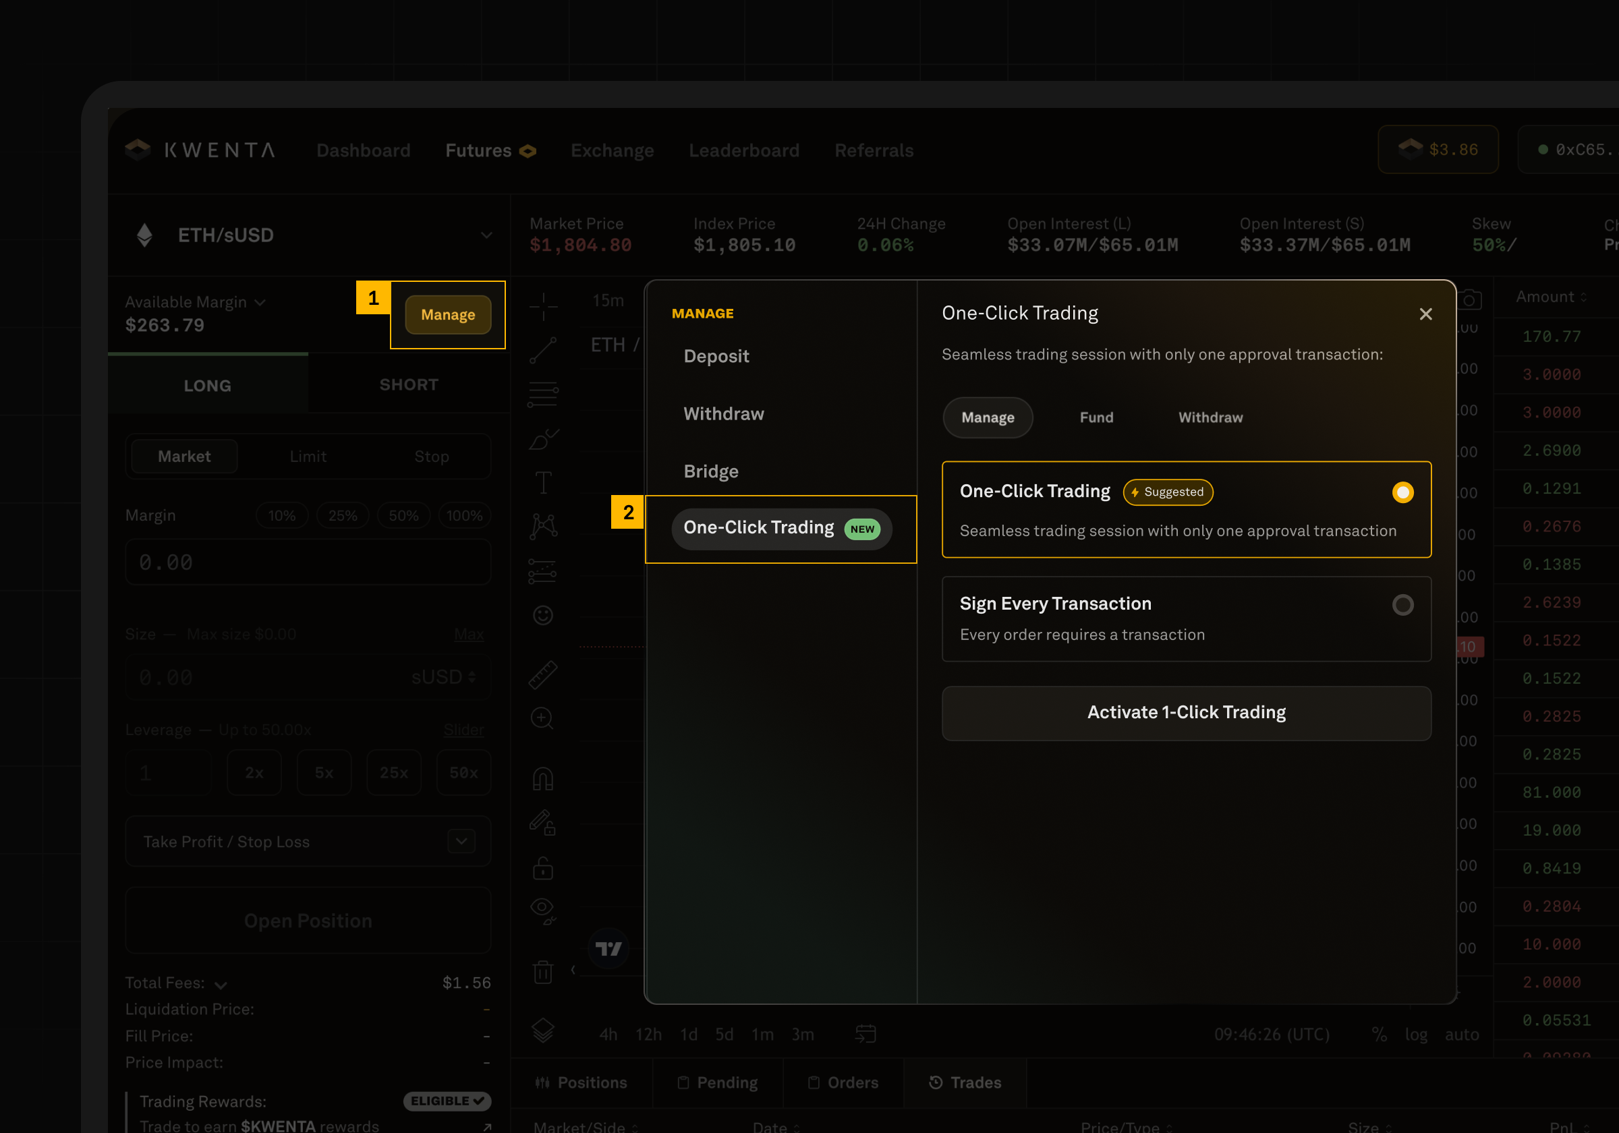
Task: Open the Trades tab
Action: (965, 1082)
